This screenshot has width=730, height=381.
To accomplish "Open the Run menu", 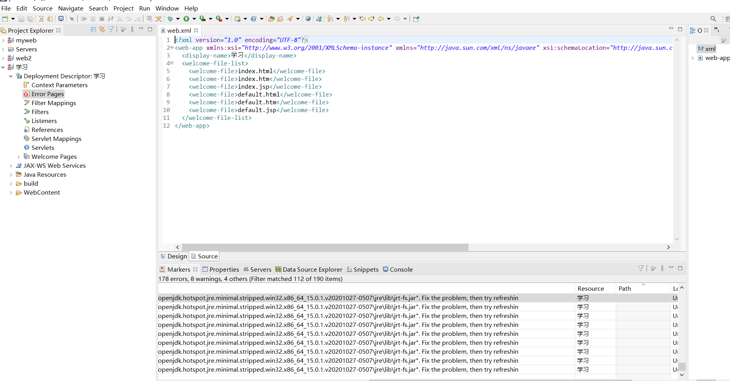I will [x=145, y=8].
